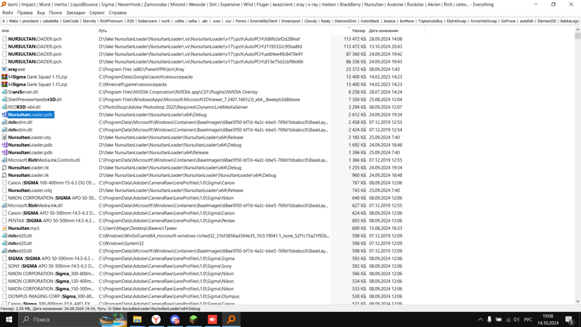
Task: Click the Nursultan.mp3 audio file icon
Action: pos(5,228)
